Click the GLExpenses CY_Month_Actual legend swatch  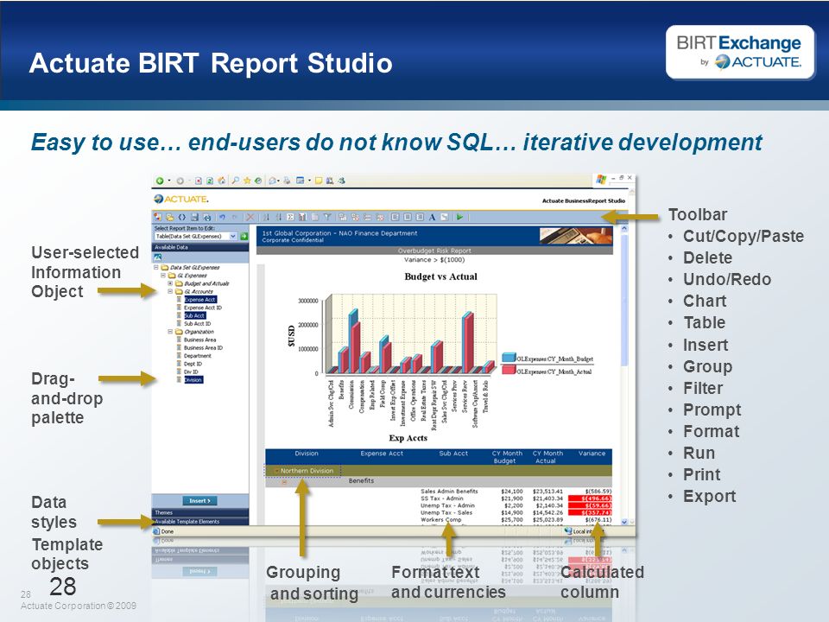tap(509, 371)
